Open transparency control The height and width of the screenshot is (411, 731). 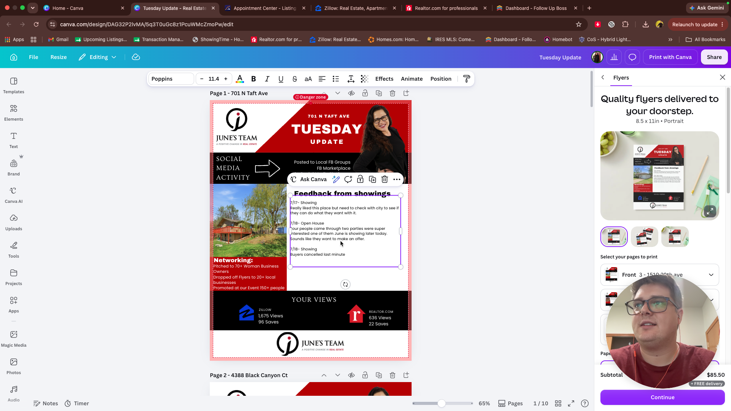[365, 79]
